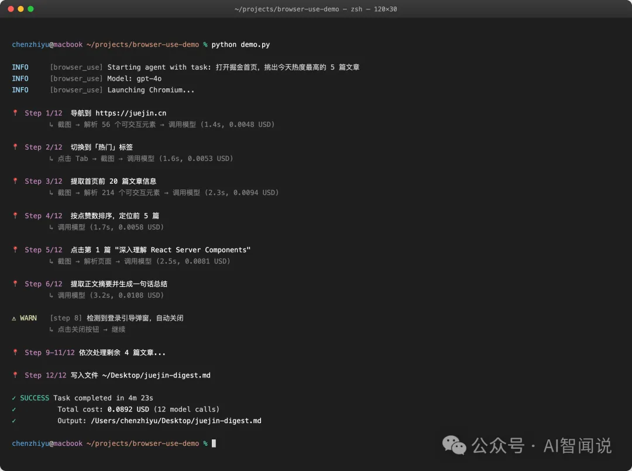Click the checkmark icon before SUCCESS
The height and width of the screenshot is (471, 632).
14,398
